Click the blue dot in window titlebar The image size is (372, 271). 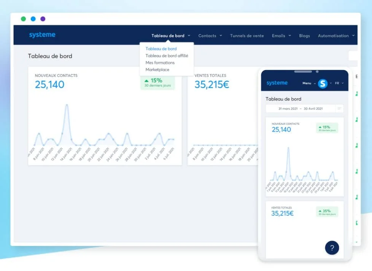33,19
